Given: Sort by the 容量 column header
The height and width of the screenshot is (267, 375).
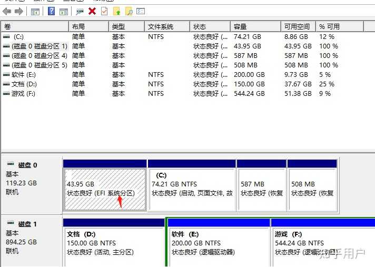Looking at the screenshot, I should [x=255, y=26].
